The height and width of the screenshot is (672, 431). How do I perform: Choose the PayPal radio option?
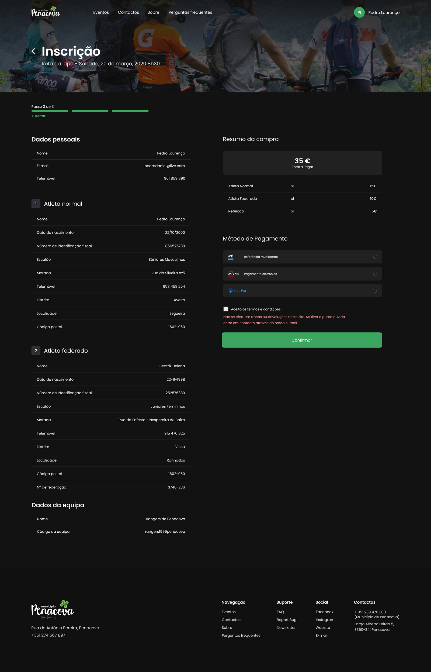click(375, 291)
